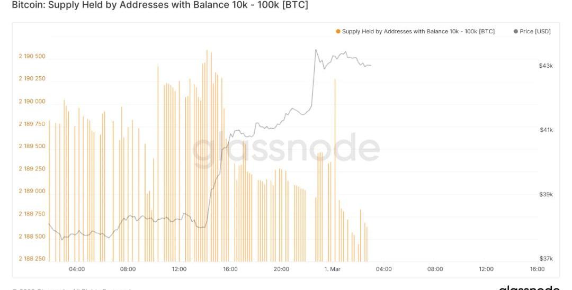Click the glassnode watermark in chart center

pyautogui.click(x=286, y=149)
